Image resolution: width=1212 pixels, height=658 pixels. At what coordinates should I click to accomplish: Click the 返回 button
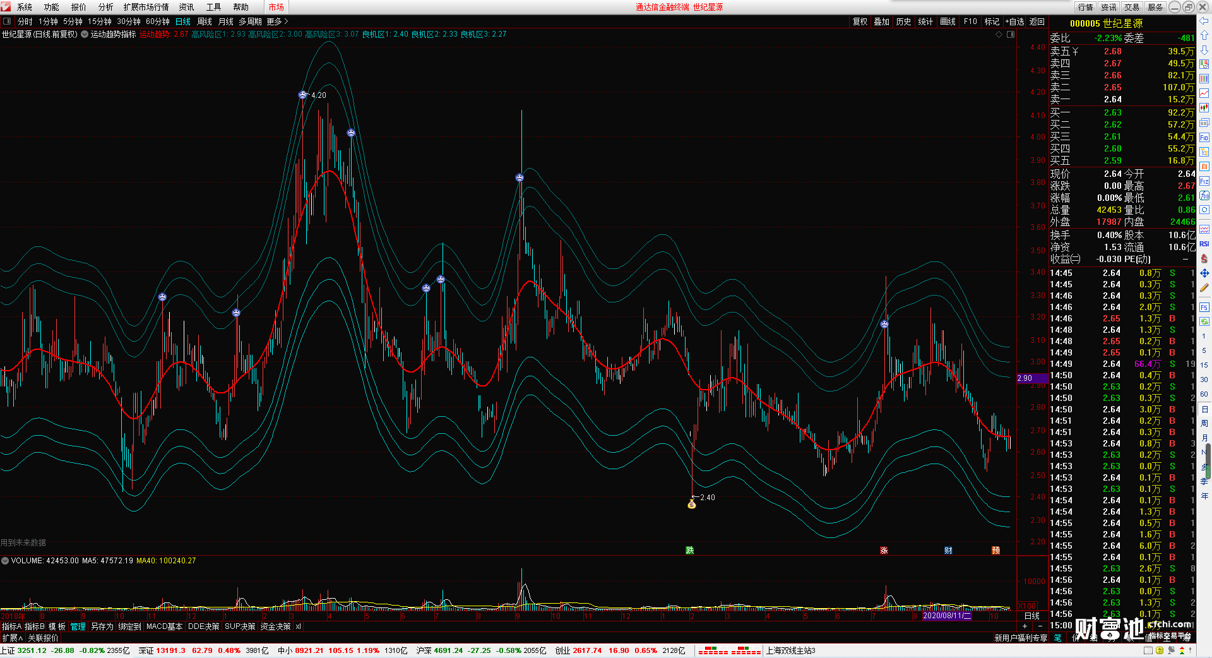(x=1037, y=21)
